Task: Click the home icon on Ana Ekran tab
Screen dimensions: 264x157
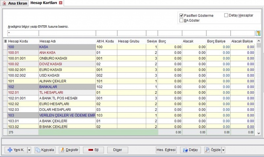Action: [x=4, y=3]
